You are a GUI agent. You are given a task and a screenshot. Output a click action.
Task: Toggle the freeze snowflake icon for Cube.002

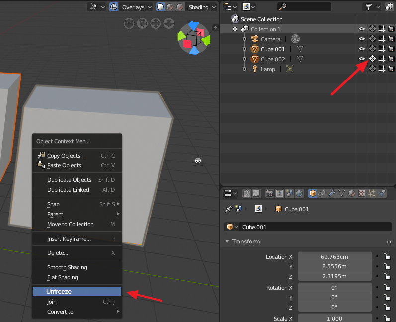[372, 59]
